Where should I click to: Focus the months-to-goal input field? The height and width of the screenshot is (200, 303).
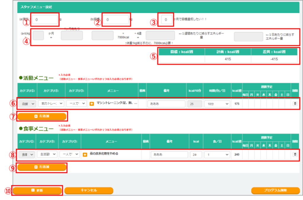(x=167, y=20)
